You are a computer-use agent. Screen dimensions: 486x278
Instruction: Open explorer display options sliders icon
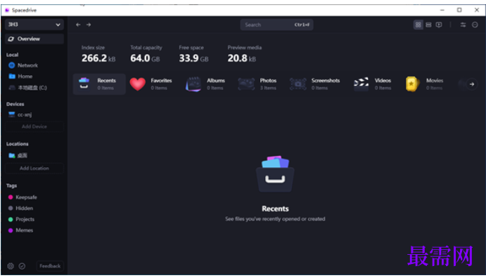point(463,25)
